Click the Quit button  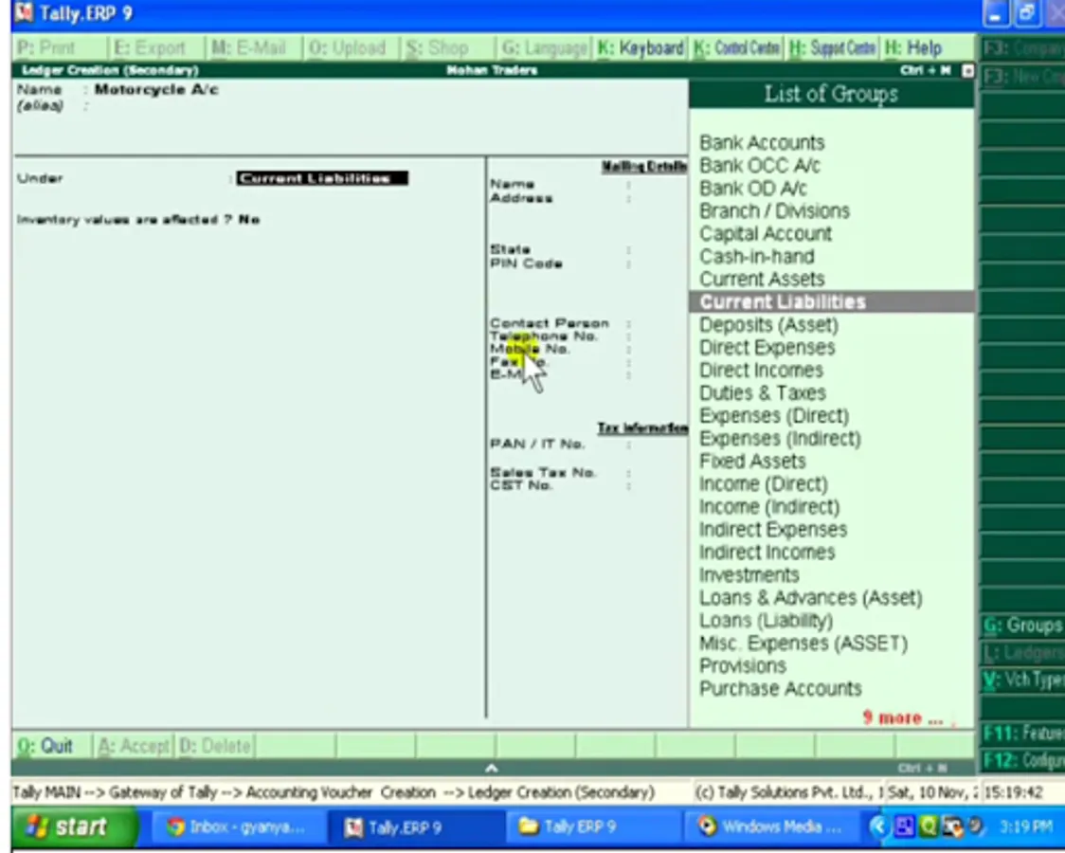click(x=45, y=746)
